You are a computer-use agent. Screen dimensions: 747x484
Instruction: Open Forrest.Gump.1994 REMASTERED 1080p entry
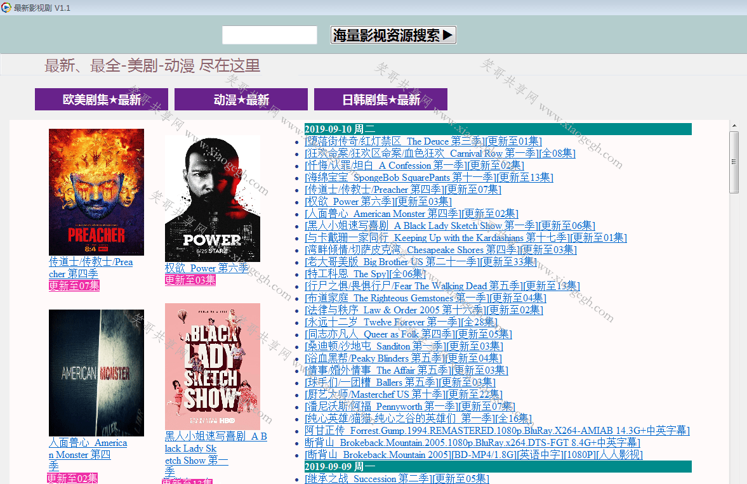point(498,431)
